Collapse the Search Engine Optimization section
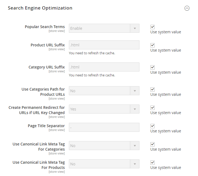Viewport: 198px width, 176px height. [x=187, y=8]
